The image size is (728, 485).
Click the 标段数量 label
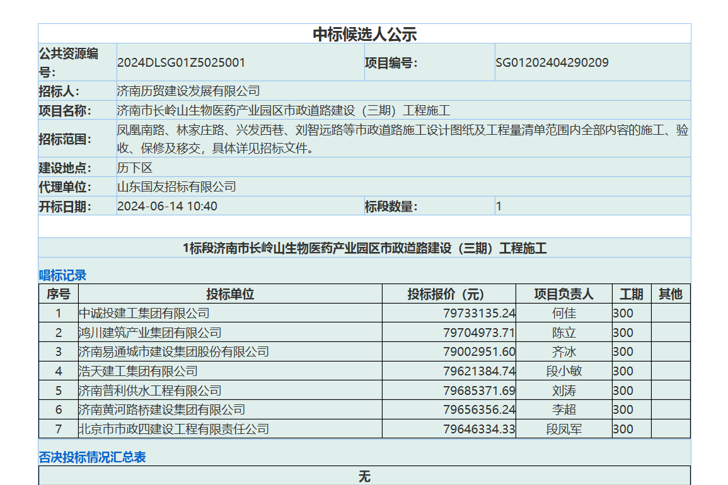[391, 207]
